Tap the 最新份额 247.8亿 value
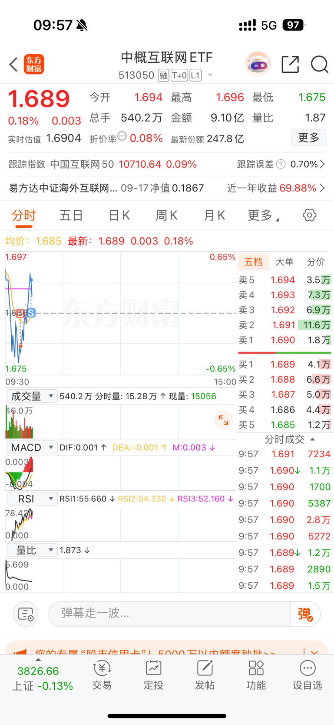Screen dimensions: 334x725 point(225,139)
